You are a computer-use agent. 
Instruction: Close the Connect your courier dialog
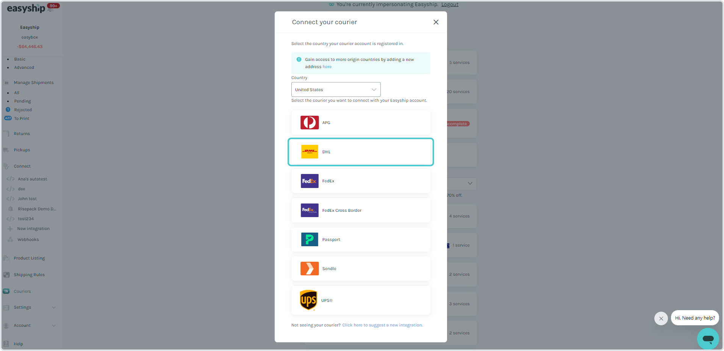point(436,22)
